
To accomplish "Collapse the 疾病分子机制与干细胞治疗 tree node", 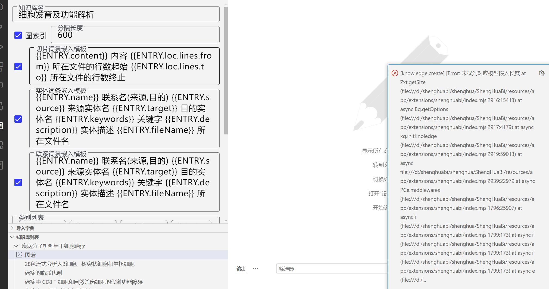I will (16, 246).
